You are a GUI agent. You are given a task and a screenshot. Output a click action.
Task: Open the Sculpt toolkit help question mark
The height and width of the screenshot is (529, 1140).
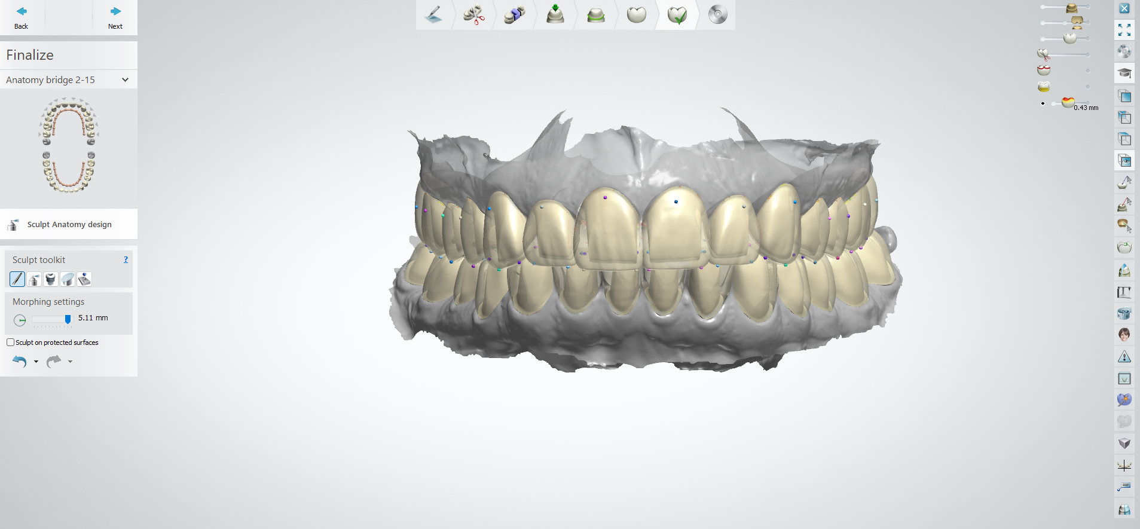coord(126,259)
